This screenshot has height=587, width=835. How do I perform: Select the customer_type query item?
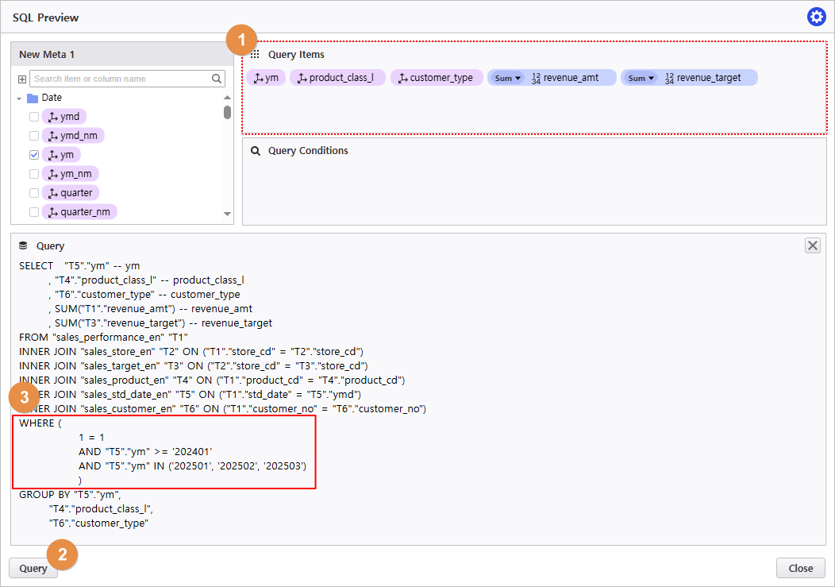(437, 78)
